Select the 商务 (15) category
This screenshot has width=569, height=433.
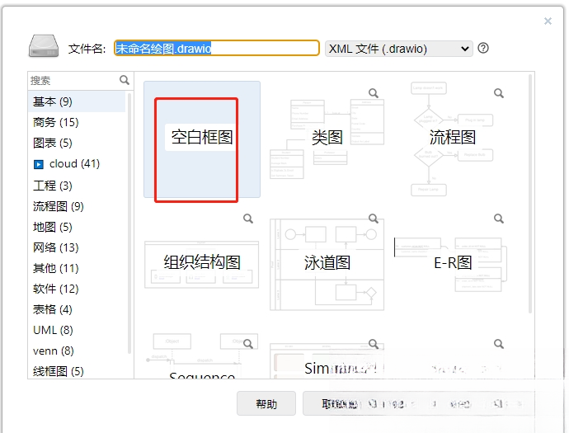pyautogui.click(x=56, y=122)
